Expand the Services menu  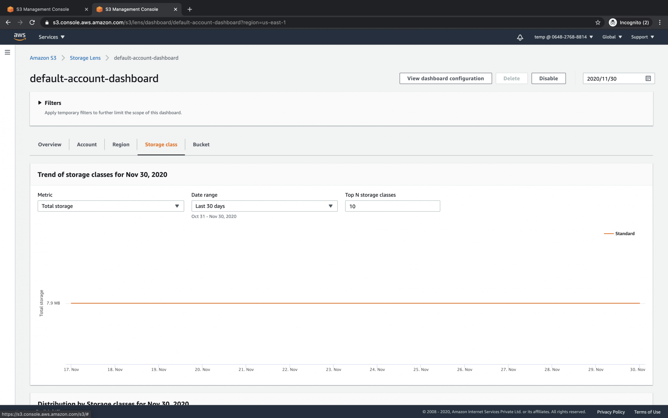(51, 37)
